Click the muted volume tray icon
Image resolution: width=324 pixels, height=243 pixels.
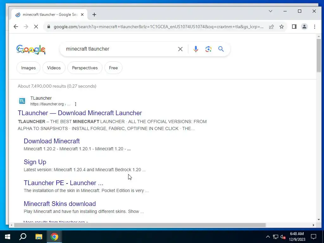pyautogui.click(x=283, y=237)
